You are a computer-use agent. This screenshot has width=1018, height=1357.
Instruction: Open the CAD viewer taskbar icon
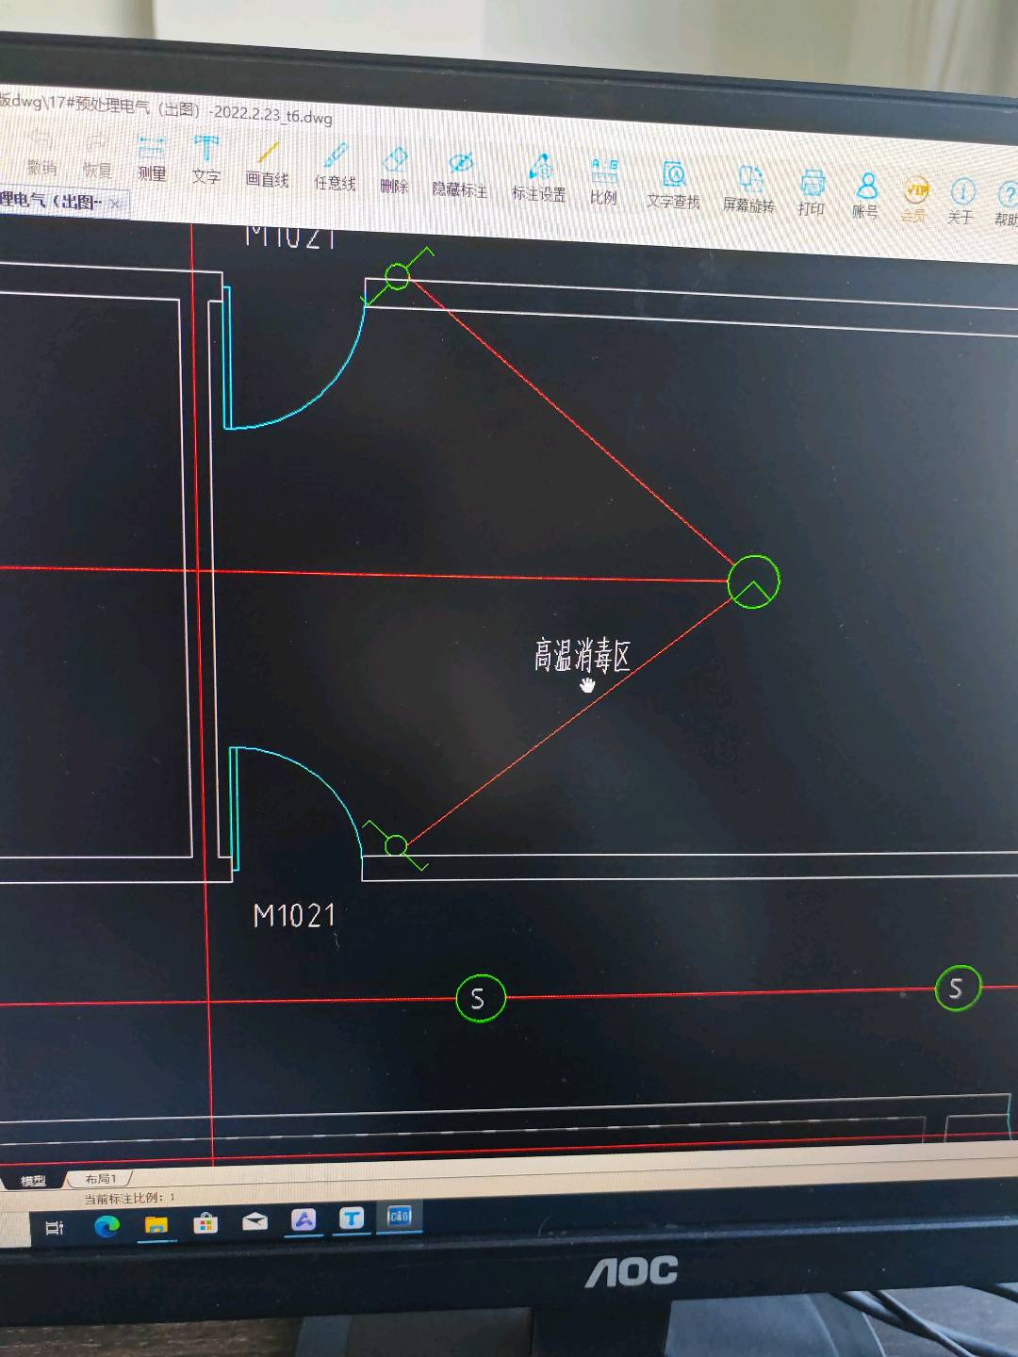pos(400,1217)
